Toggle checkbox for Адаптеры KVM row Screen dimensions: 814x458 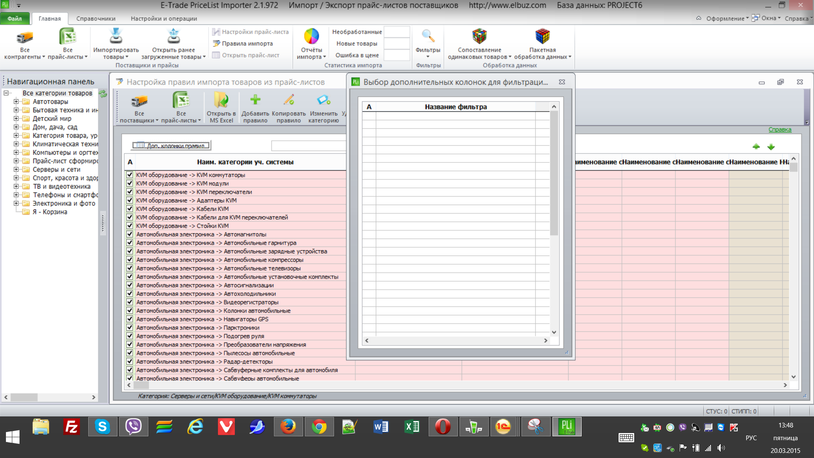(x=130, y=200)
